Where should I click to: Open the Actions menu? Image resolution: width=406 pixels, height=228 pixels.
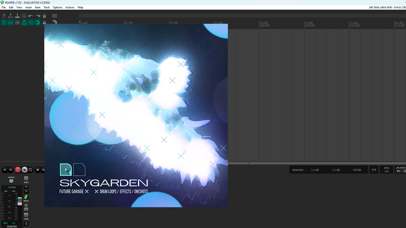coord(70,7)
